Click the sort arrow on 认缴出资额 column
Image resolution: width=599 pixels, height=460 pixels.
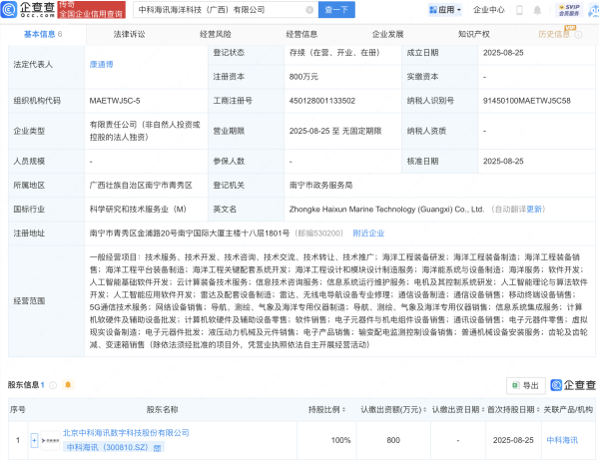425,409
